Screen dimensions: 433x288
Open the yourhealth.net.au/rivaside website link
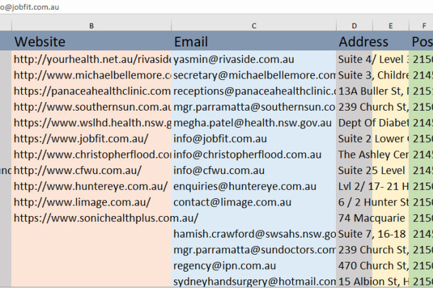click(x=93, y=60)
